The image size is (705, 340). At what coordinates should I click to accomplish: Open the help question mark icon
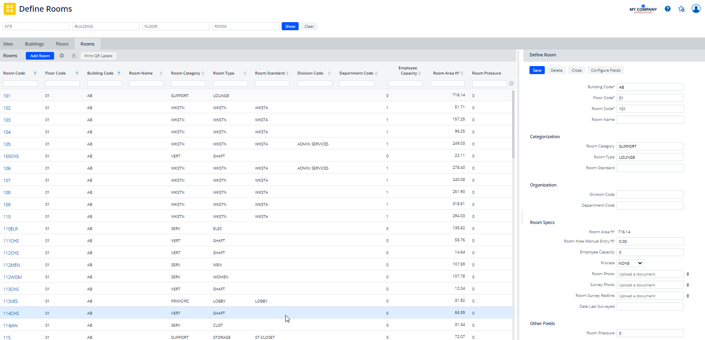click(x=667, y=9)
